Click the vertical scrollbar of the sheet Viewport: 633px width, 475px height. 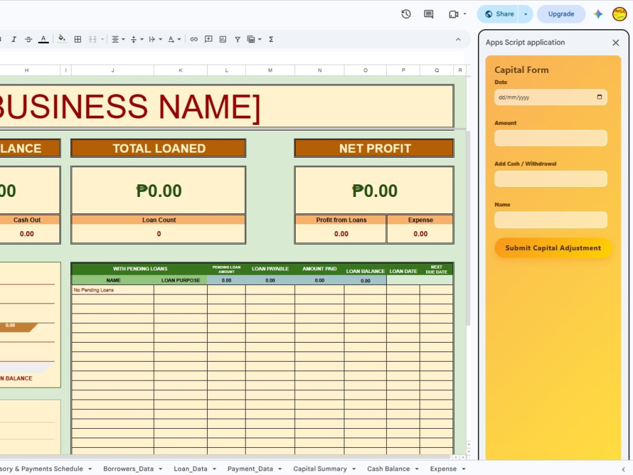(468, 228)
